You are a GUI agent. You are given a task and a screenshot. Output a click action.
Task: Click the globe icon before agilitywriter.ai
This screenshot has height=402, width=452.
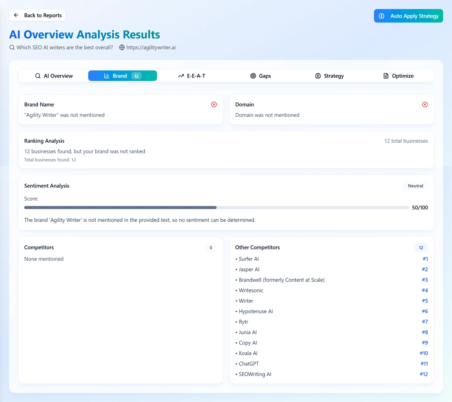(122, 47)
